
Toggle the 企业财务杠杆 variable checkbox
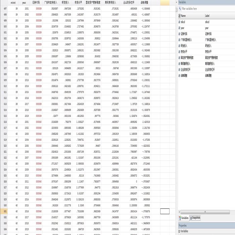pos(179,70)
